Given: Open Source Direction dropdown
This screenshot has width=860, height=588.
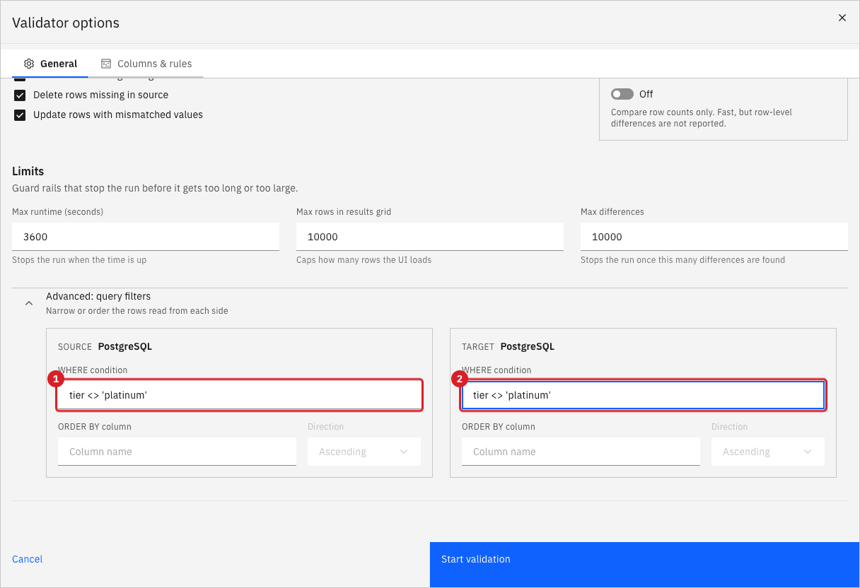Looking at the screenshot, I should (x=364, y=452).
